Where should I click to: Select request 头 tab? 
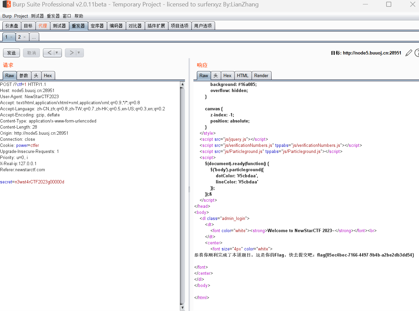click(36, 75)
